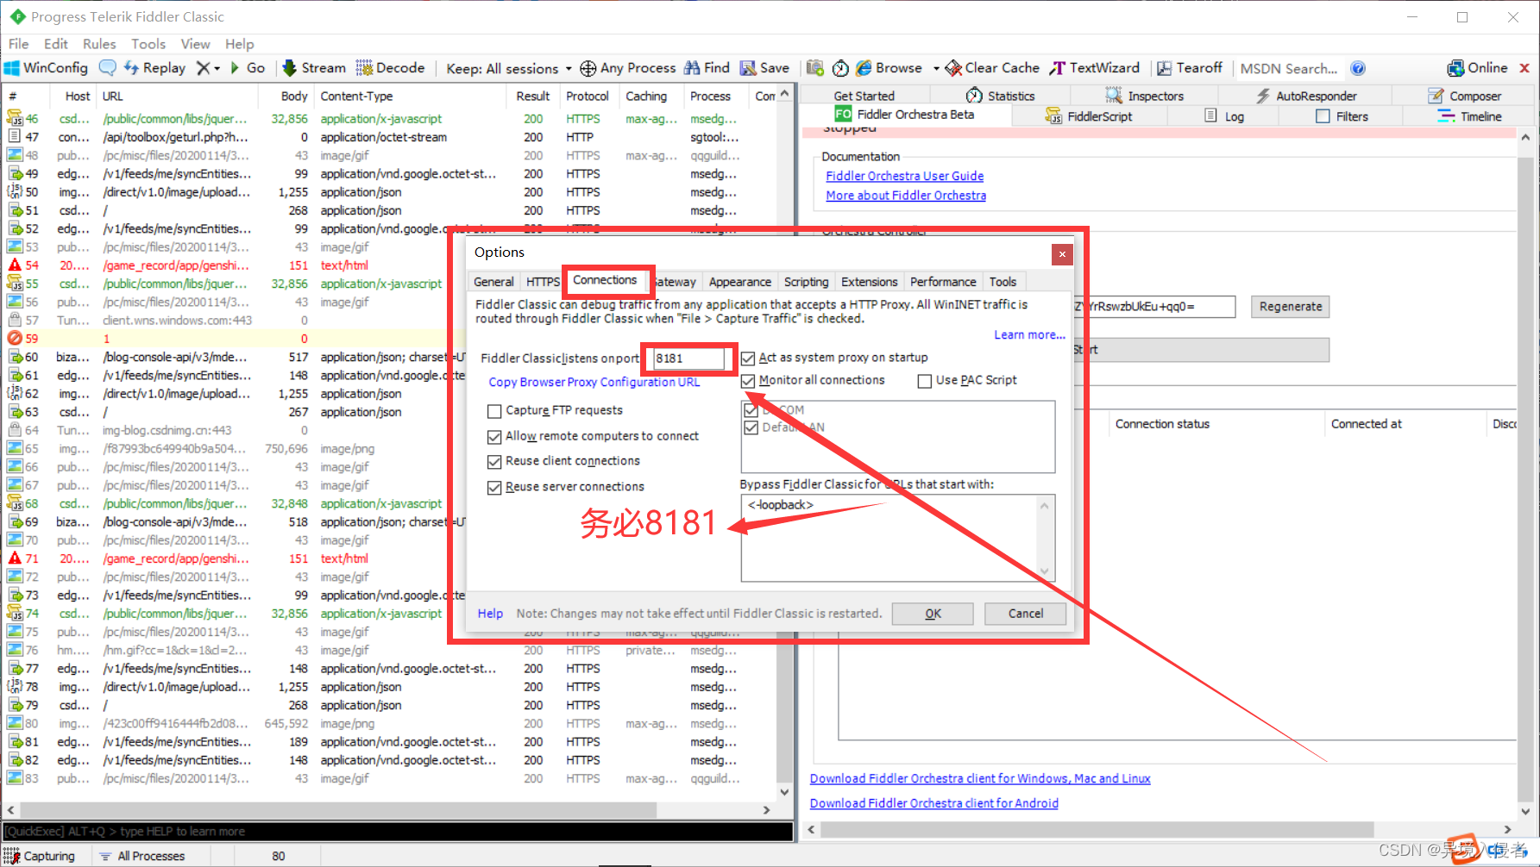Open the Tools menu
Screen dimensions: 1540x867
pos(148,44)
